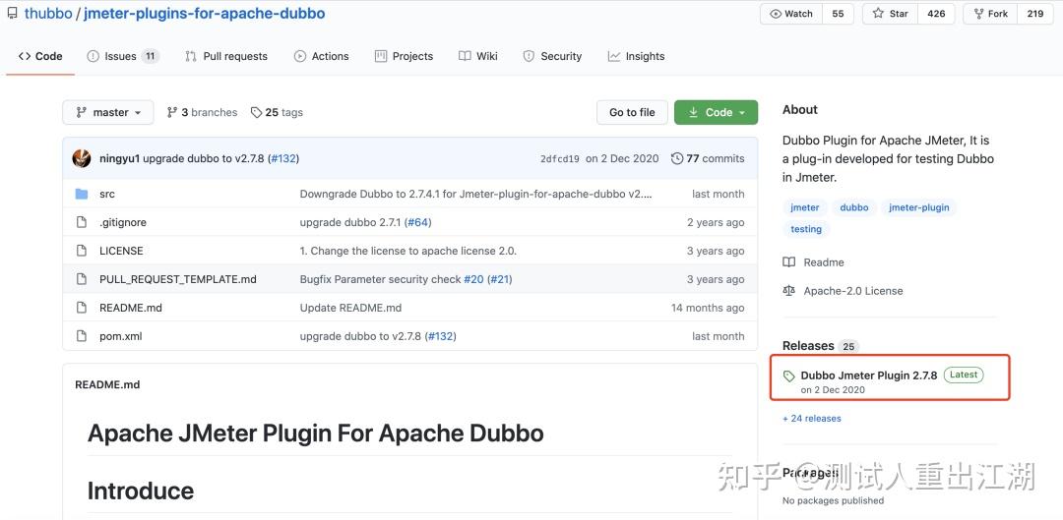Open the stargazers count 426
Viewport: 1063px width, 520px height.
[x=936, y=14]
